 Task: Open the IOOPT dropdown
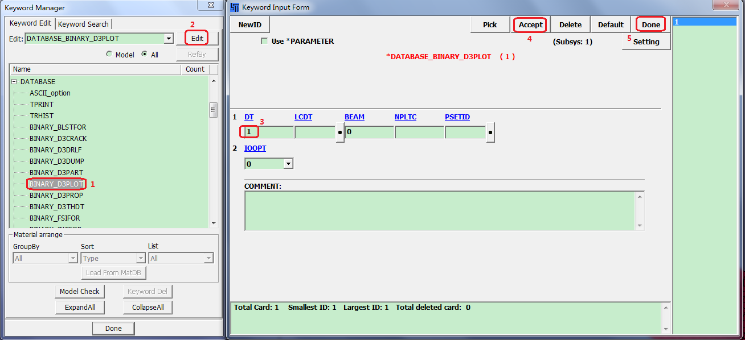288,164
